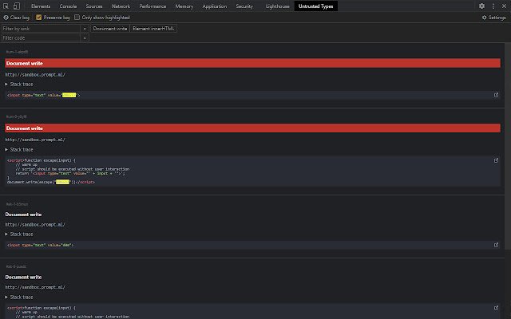Open the 'ddd' input snippet external link icon
The height and width of the screenshot is (319, 511).
[496, 245]
